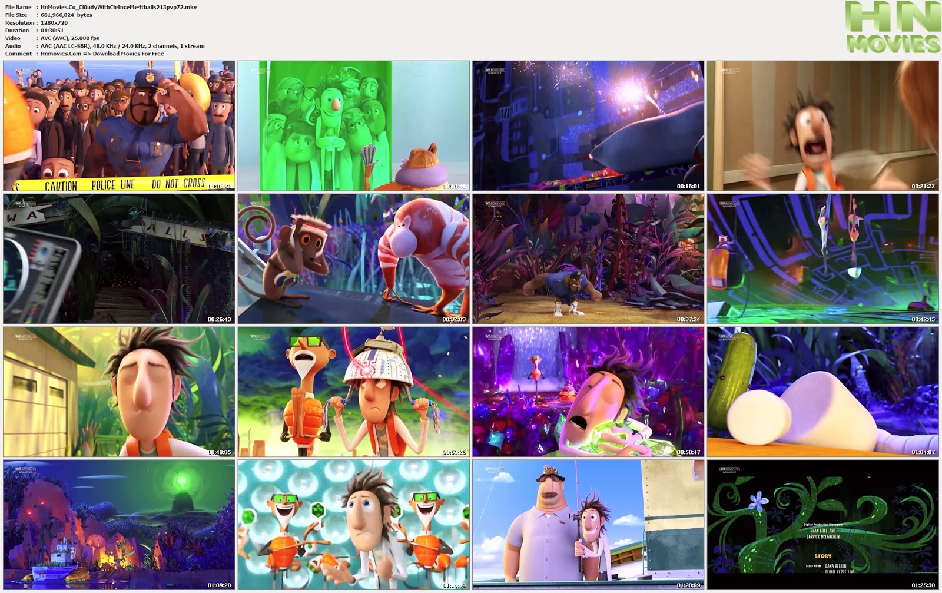Select the colander helmet thumbnail at 00:53:26
The height and width of the screenshot is (593, 942).
(353, 392)
